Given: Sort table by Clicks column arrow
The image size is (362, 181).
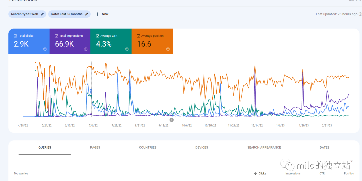Looking at the screenshot, I should (x=255, y=173).
